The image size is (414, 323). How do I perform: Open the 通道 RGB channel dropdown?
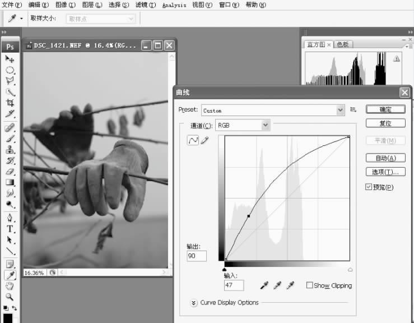pos(243,125)
